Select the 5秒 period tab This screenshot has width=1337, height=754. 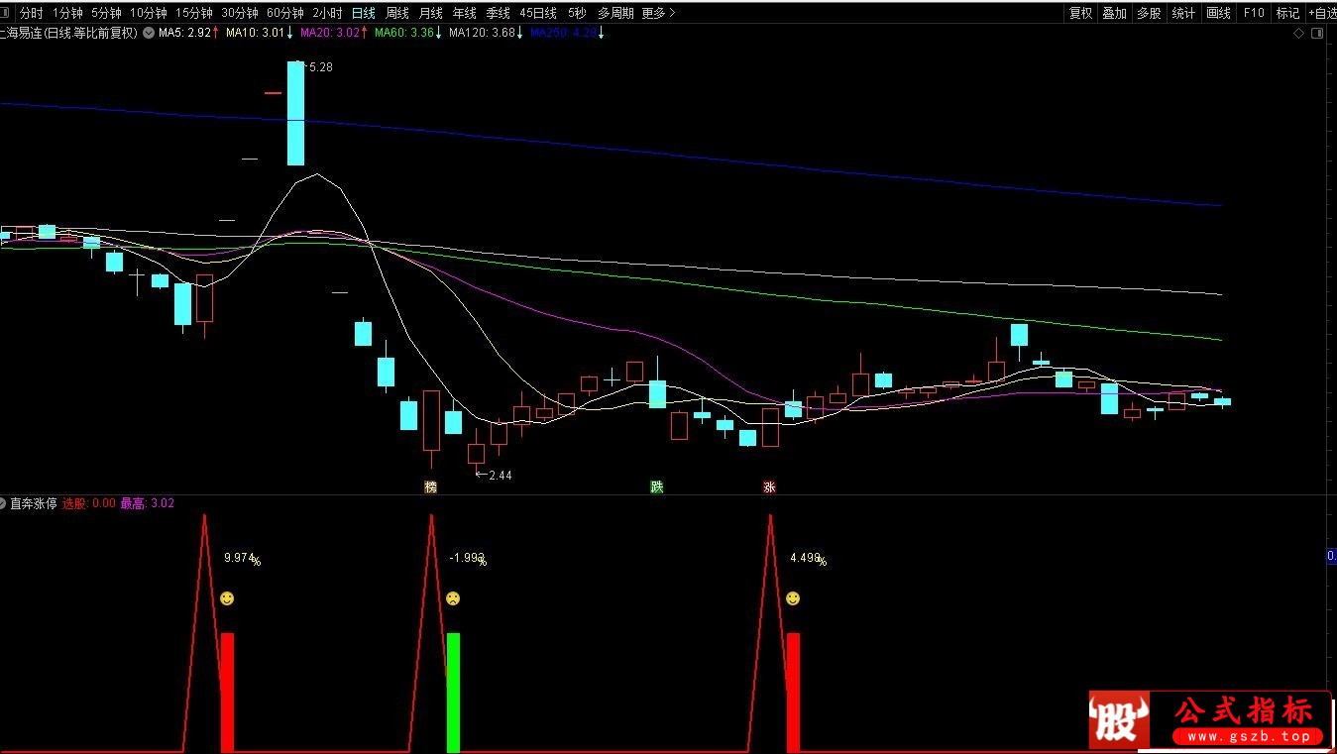pyautogui.click(x=577, y=13)
